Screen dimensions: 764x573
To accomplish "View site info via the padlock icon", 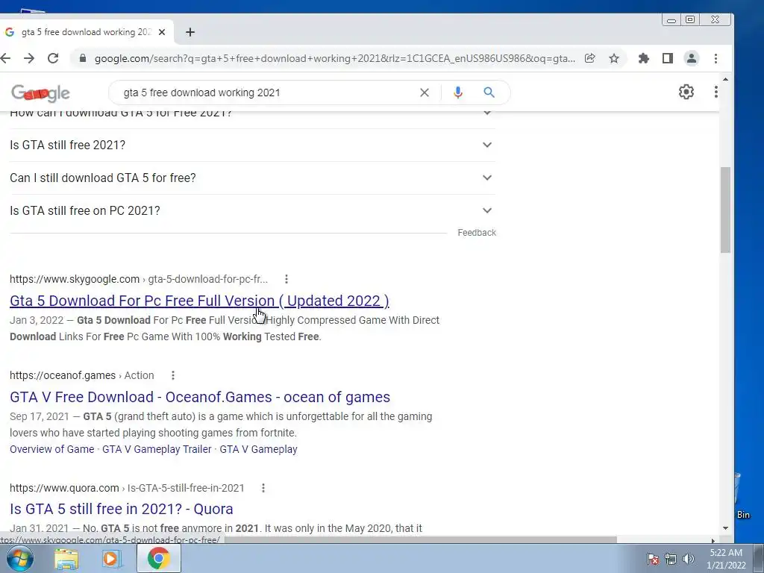I will pos(83,58).
